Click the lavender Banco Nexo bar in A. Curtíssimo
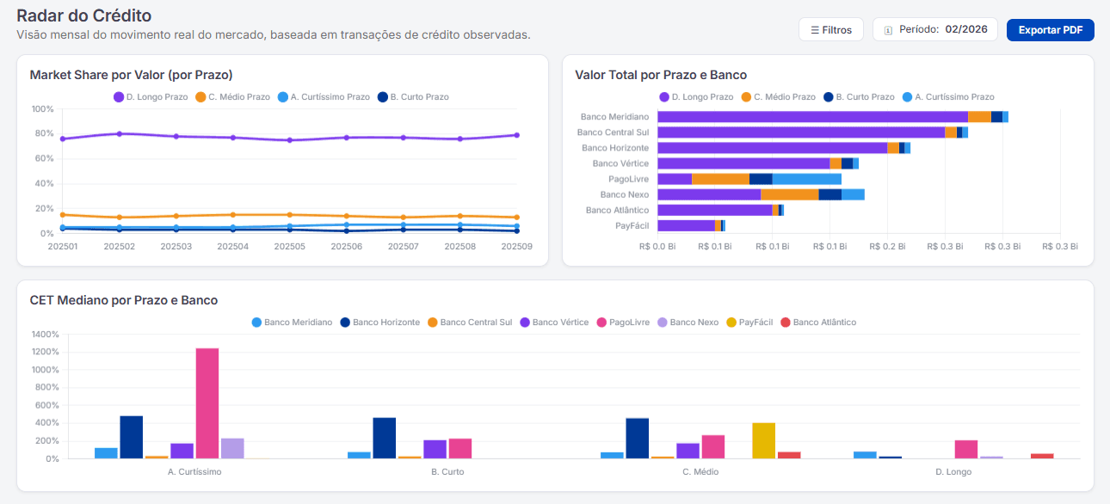The height and width of the screenshot is (504, 1110). pos(232,448)
